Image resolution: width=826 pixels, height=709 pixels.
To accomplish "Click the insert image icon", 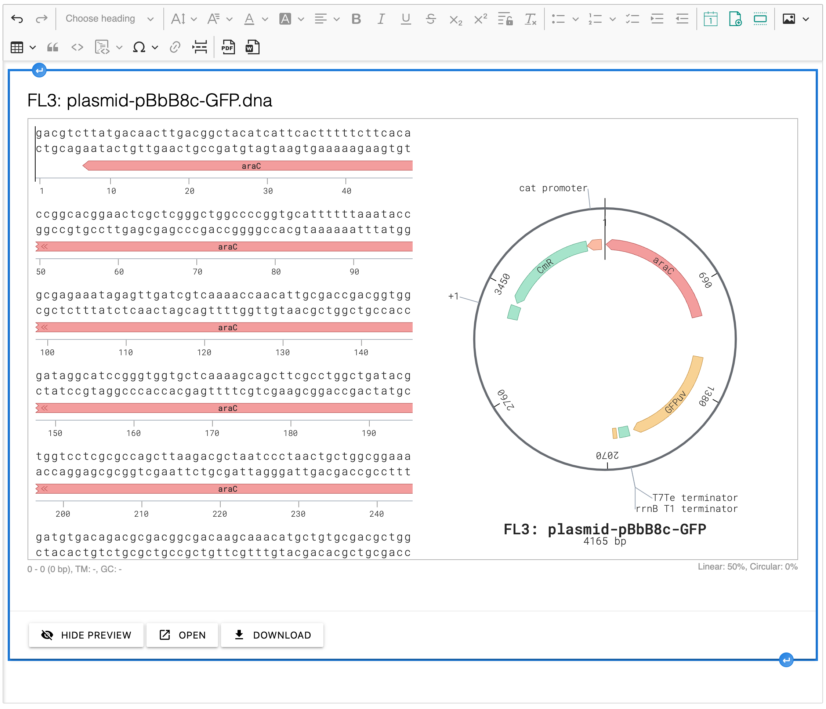I will (x=789, y=19).
